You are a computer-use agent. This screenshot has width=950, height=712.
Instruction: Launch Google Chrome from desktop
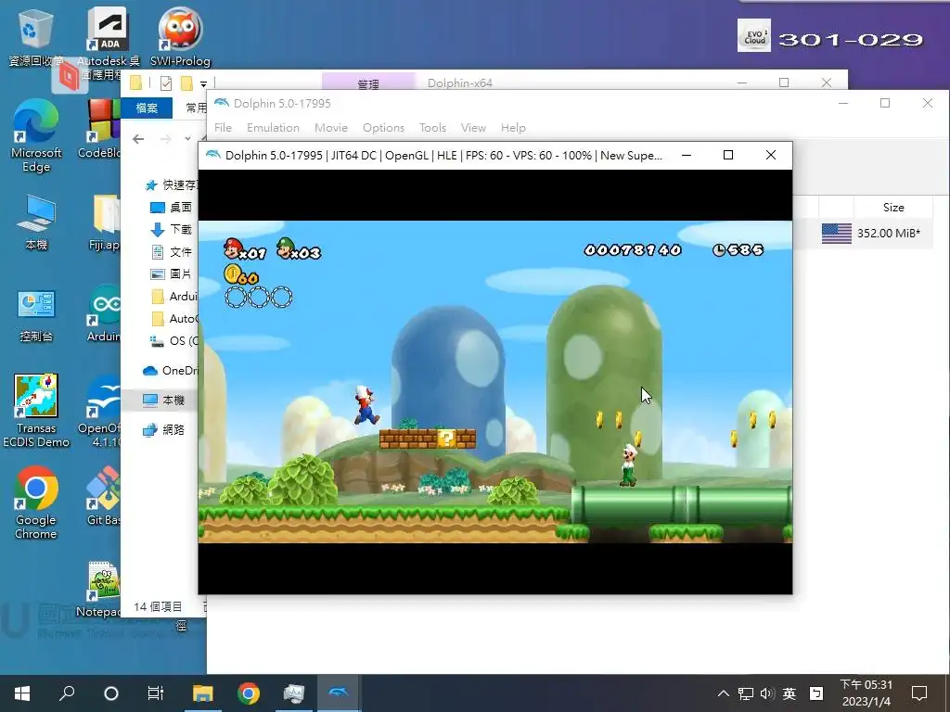tap(36, 502)
